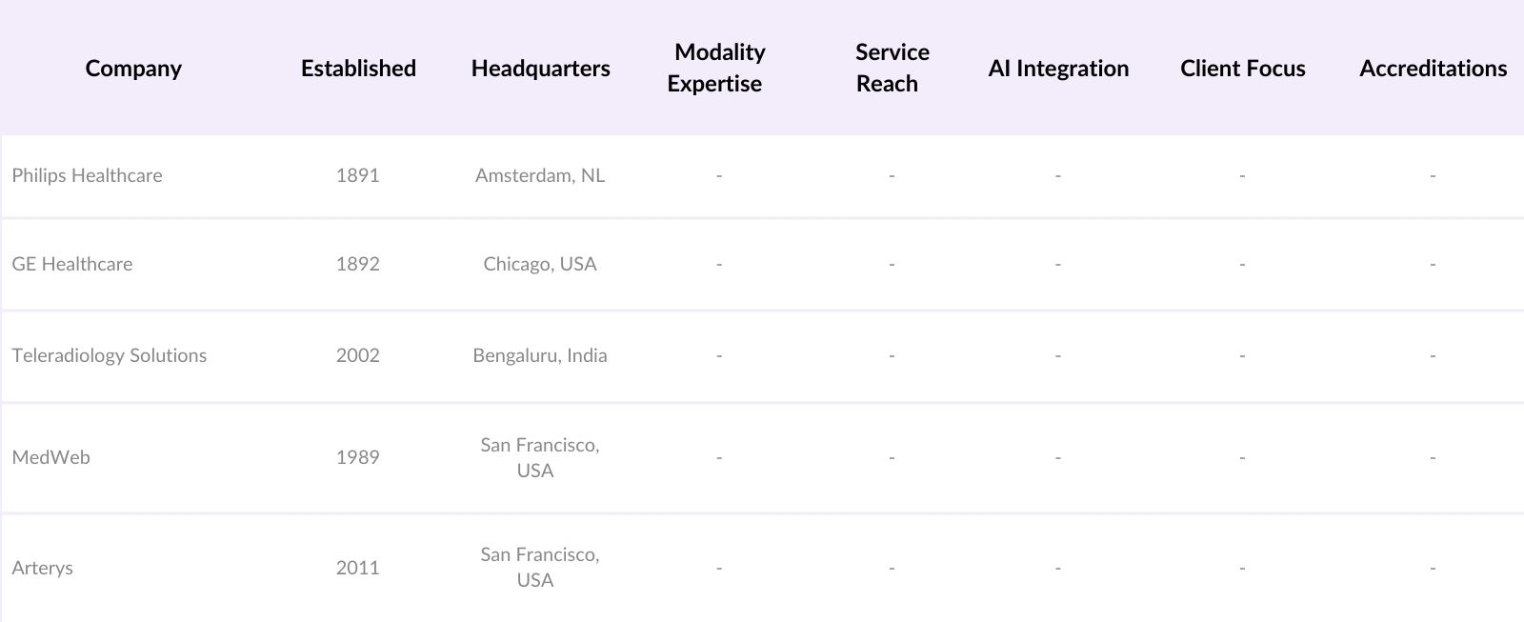The height and width of the screenshot is (622, 1524).
Task: Click the Company column header
Action: tap(133, 69)
